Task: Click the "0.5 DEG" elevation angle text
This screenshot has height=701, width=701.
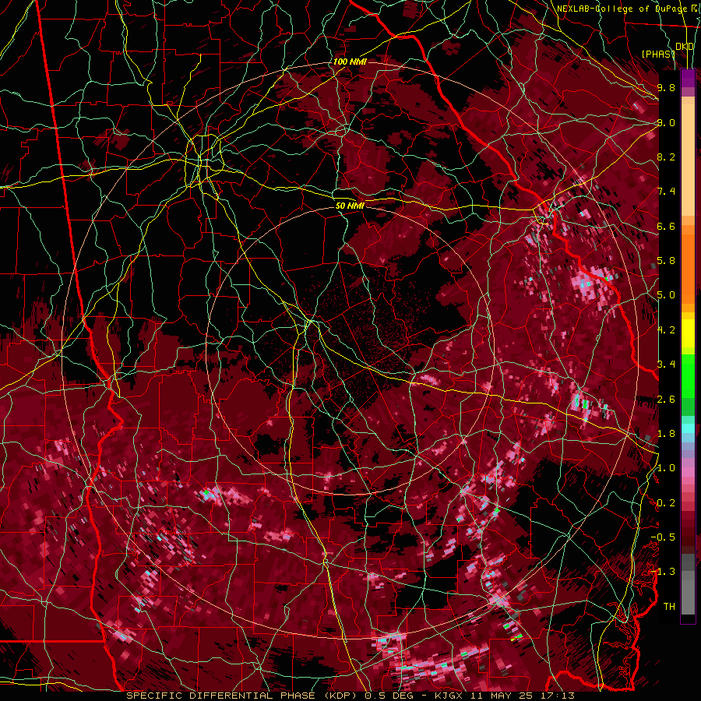Action: (x=389, y=696)
